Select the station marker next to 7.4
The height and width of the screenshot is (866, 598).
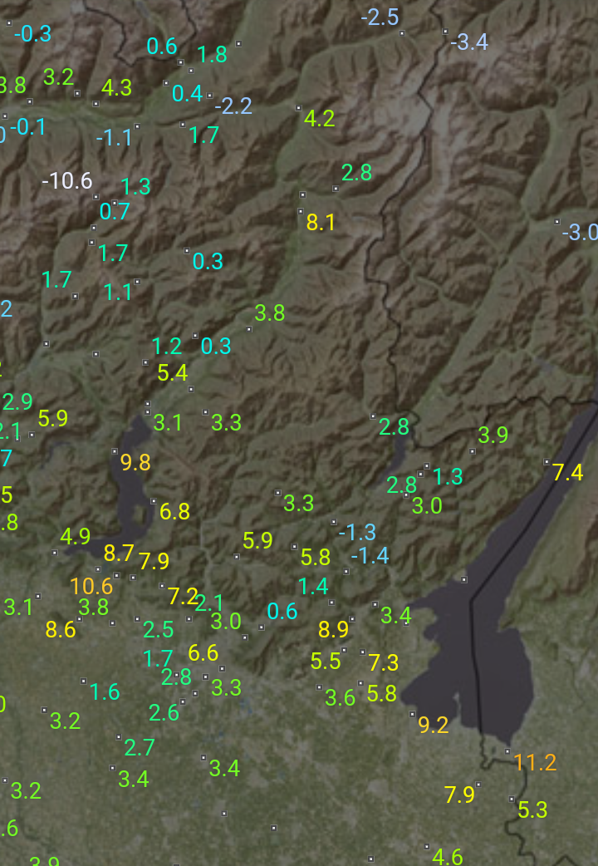tap(546, 461)
